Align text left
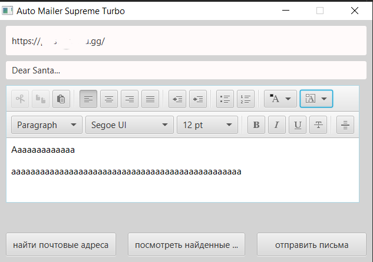The width and height of the screenshot is (373, 262). tap(88, 99)
